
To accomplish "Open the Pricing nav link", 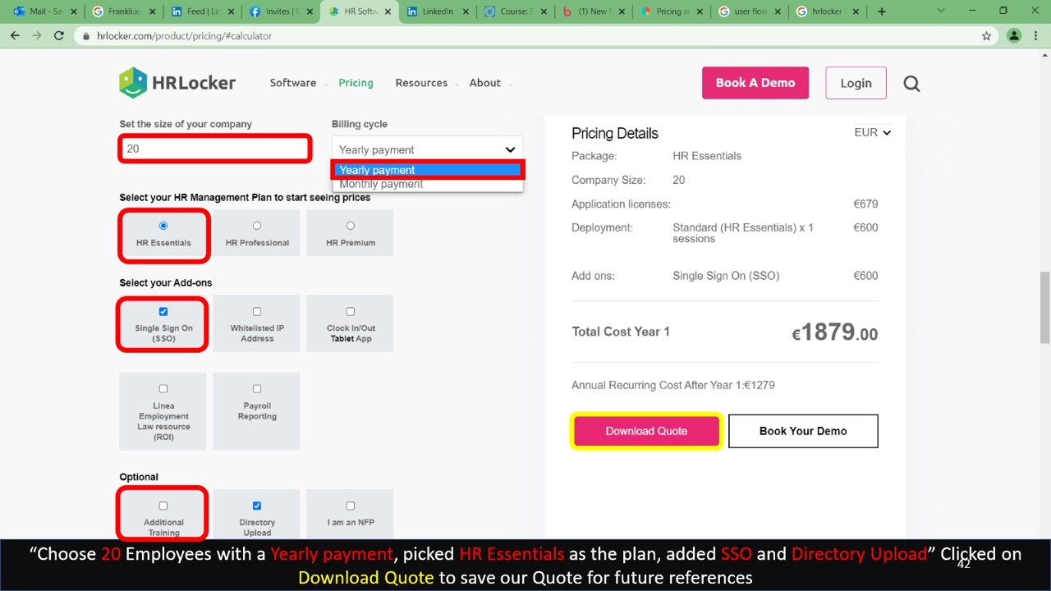I will point(356,83).
